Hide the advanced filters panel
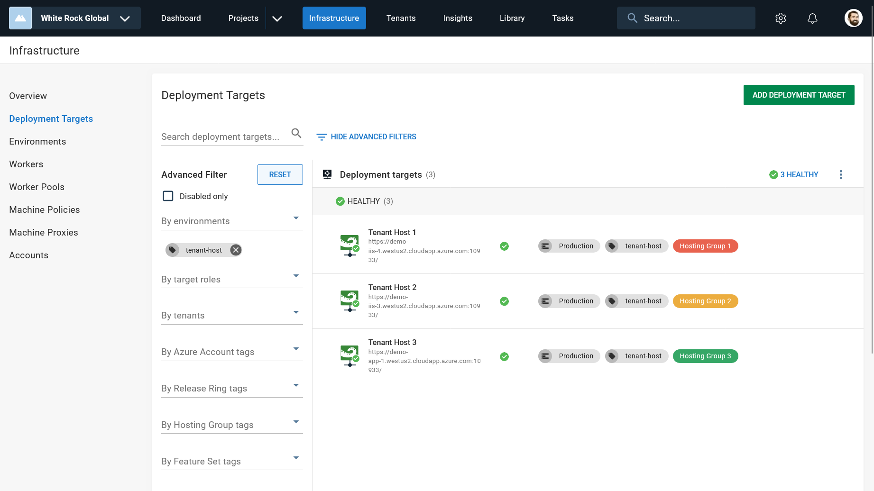Viewport: 874px width, 491px height. (x=366, y=136)
